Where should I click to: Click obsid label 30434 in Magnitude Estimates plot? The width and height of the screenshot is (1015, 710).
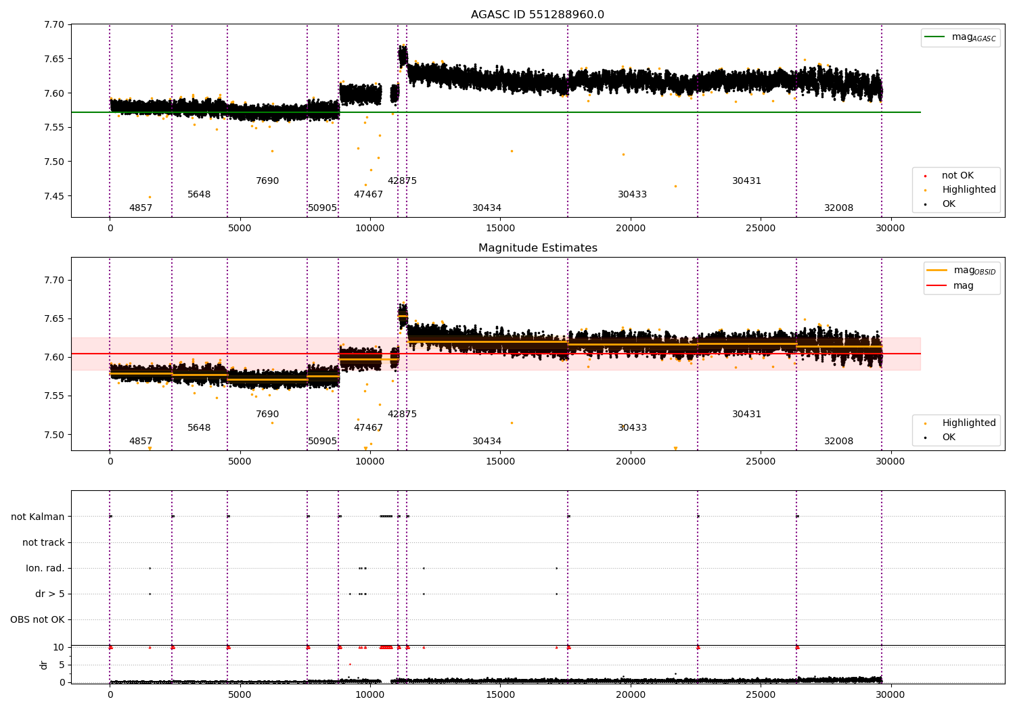pos(487,442)
